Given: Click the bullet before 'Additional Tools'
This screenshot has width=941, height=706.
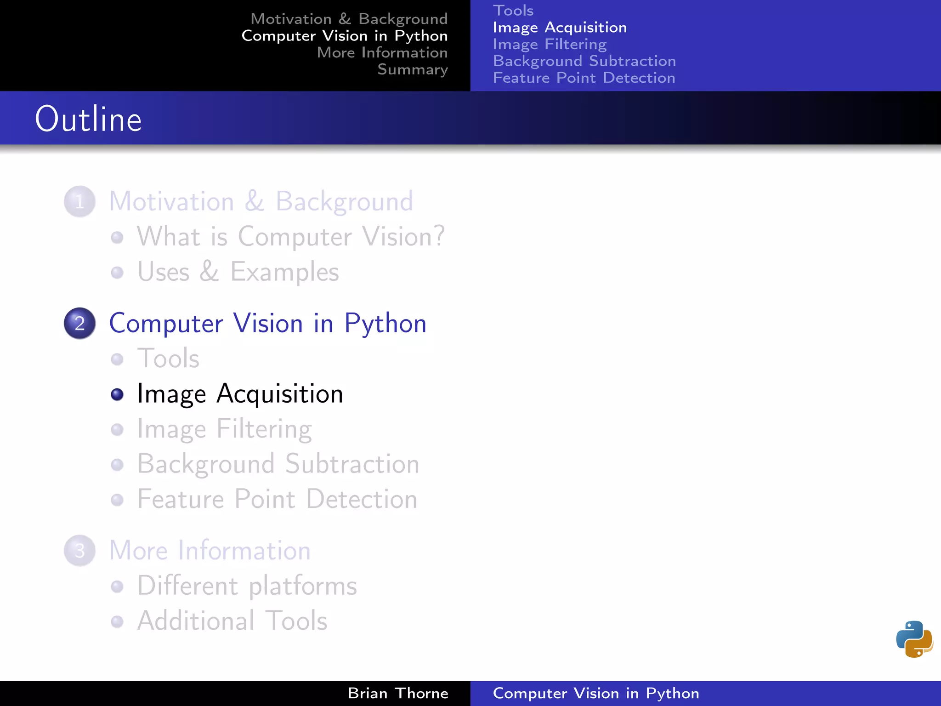Looking at the screenshot, I should [x=117, y=621].
